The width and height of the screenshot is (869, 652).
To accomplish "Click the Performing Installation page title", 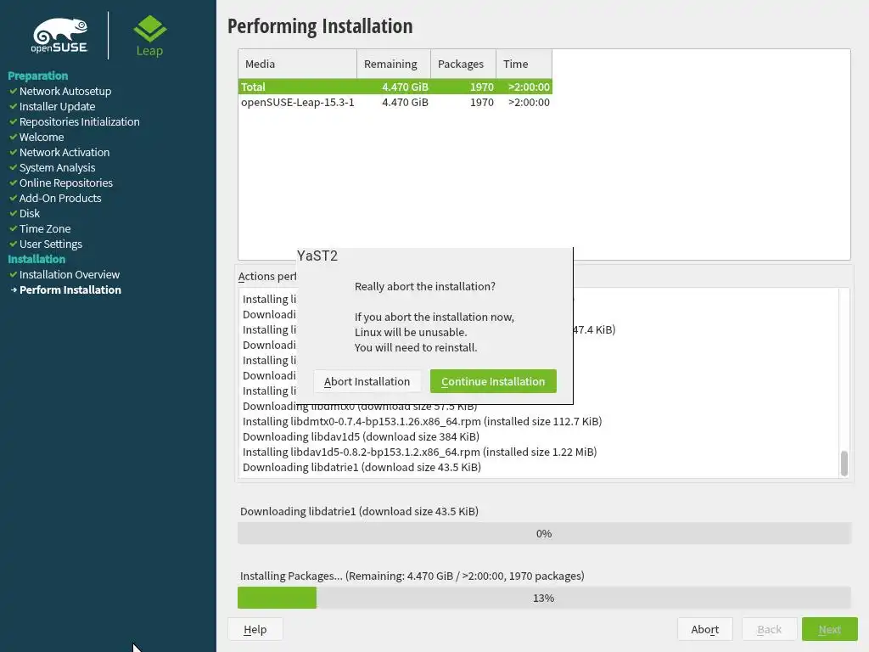I will pos(320,26).
